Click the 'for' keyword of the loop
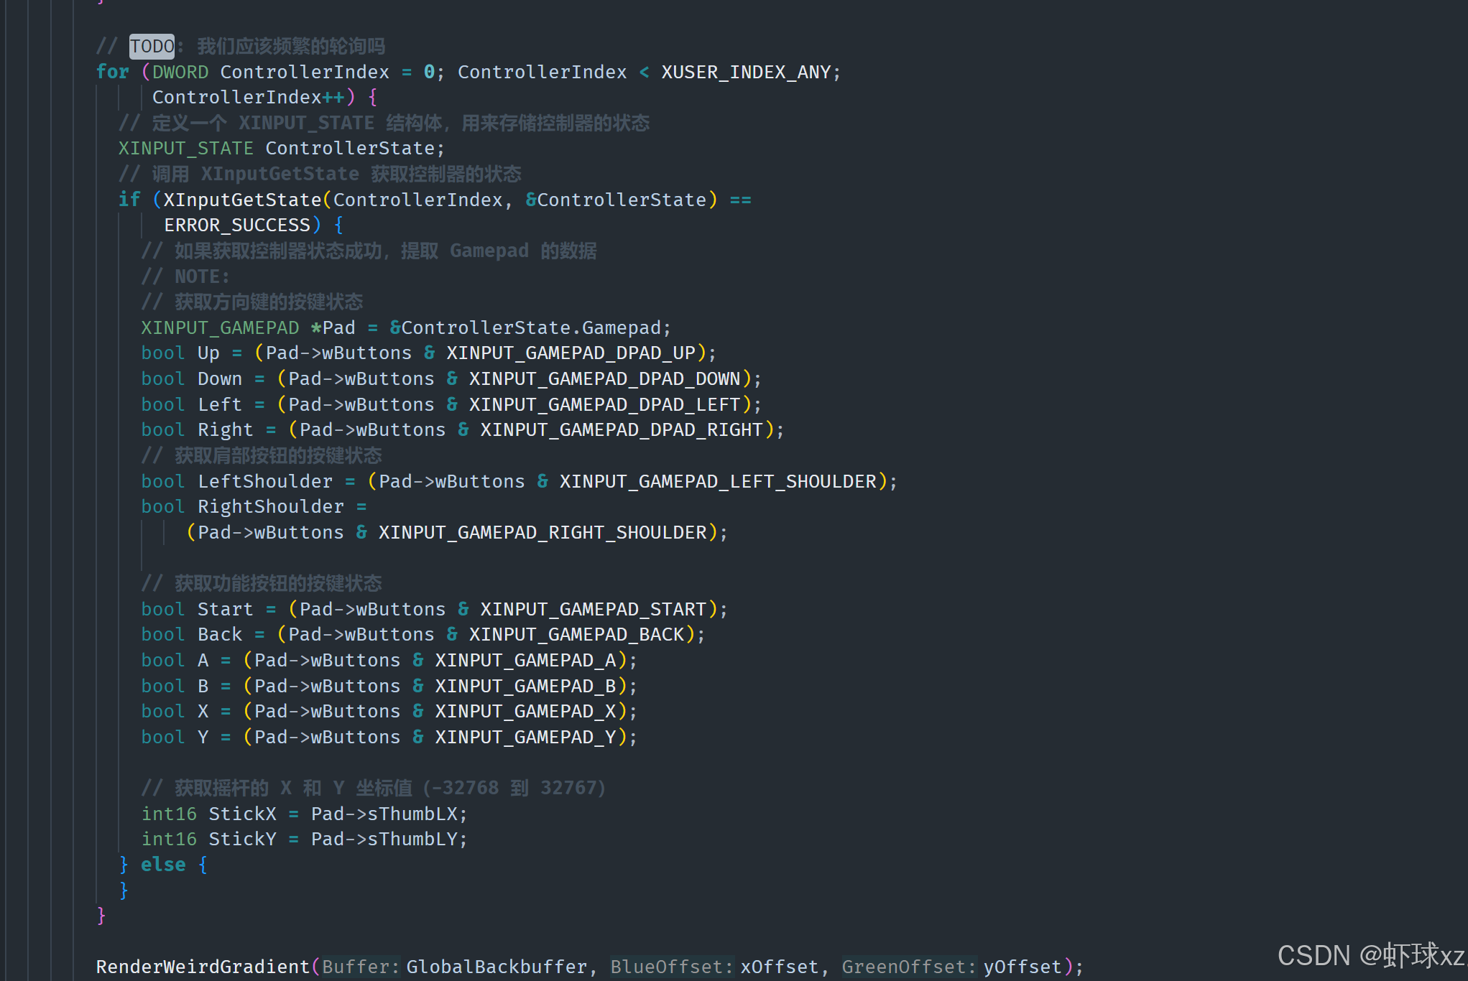 point(113,72)
